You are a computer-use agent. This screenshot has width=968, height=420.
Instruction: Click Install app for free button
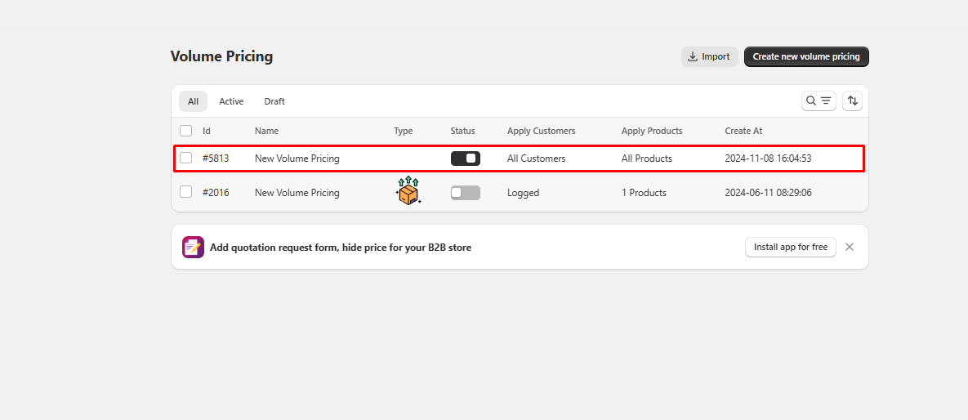click(x=790, y=247)
